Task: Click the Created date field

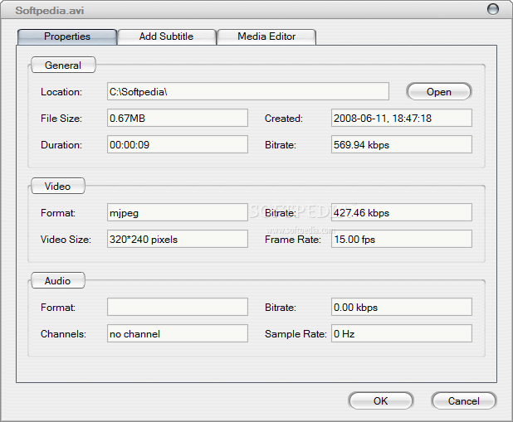Action: tap(402, 118)
